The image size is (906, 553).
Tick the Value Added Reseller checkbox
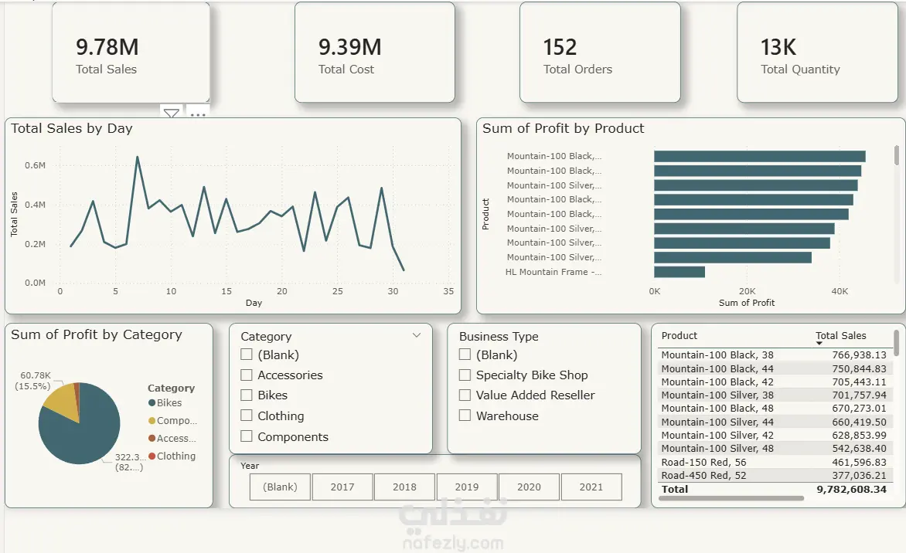[465, 395]
